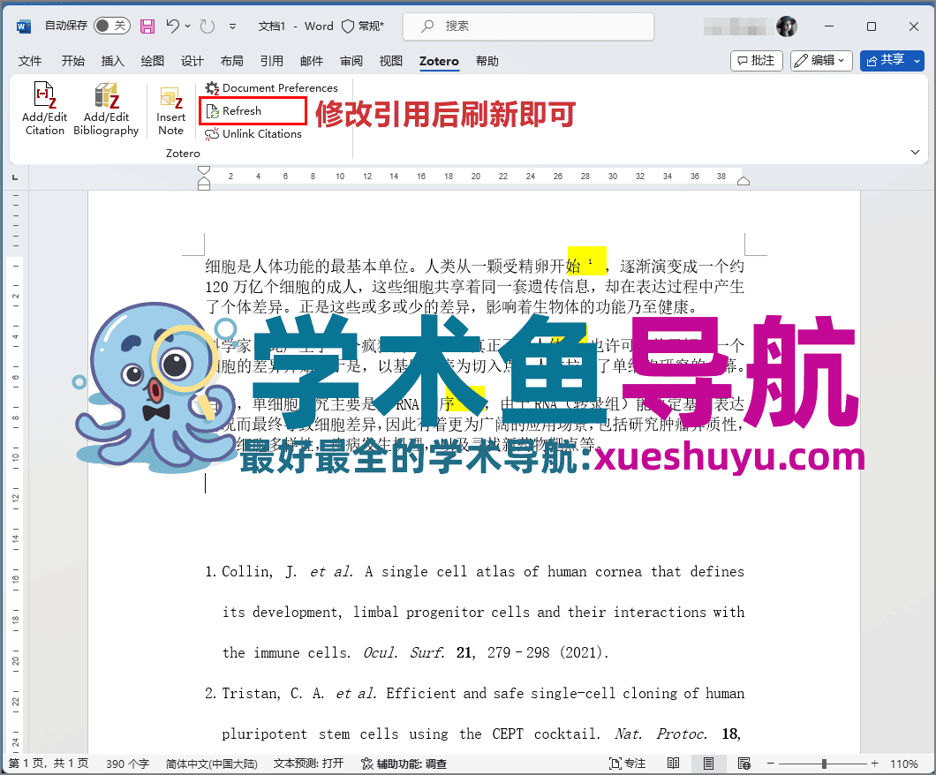The width and height of the screenshot is (936, 775).
Task: Click the Save icon in quick access toolbar
Action: pyautogui.click(x=147, y=26)
